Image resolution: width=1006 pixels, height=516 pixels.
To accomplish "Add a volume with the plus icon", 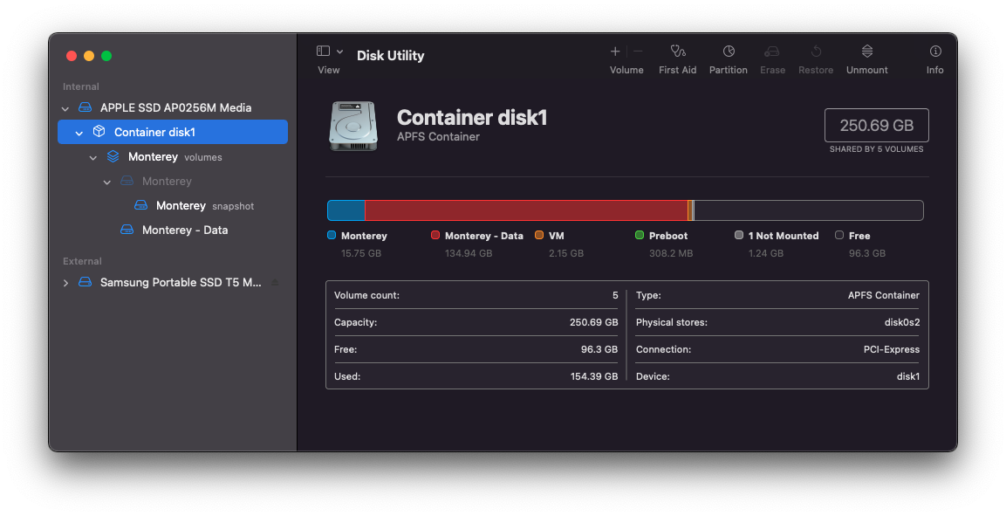I will pyautogui.click(x=614, y=52).
